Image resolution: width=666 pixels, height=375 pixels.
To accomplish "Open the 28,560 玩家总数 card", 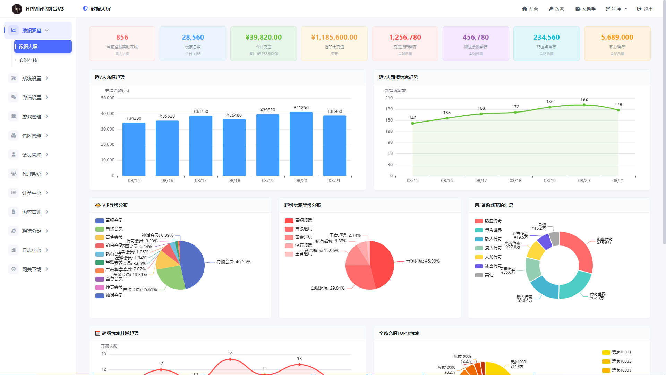I will click(x=193, y=44).
